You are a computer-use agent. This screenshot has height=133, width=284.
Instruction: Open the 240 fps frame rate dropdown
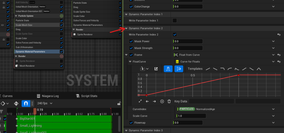coord(45,103)
